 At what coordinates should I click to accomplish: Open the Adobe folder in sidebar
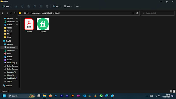(9, 28)
